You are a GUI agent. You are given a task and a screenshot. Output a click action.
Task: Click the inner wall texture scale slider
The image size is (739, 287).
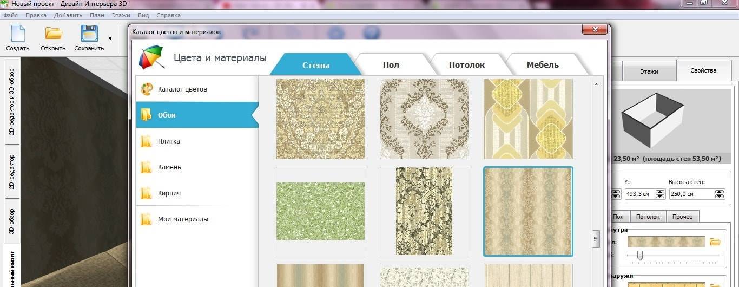[639, 256]
